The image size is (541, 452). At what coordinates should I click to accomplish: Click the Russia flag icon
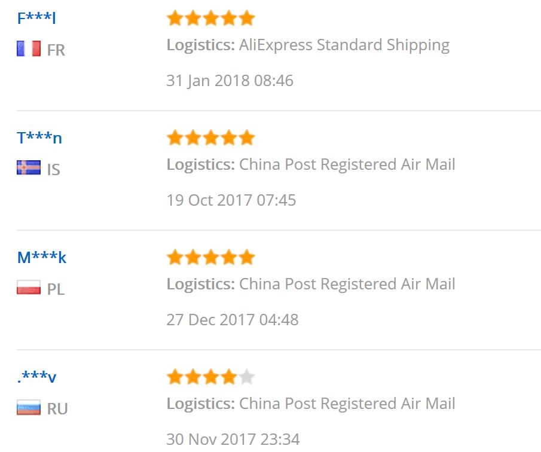tap(29, 407)
